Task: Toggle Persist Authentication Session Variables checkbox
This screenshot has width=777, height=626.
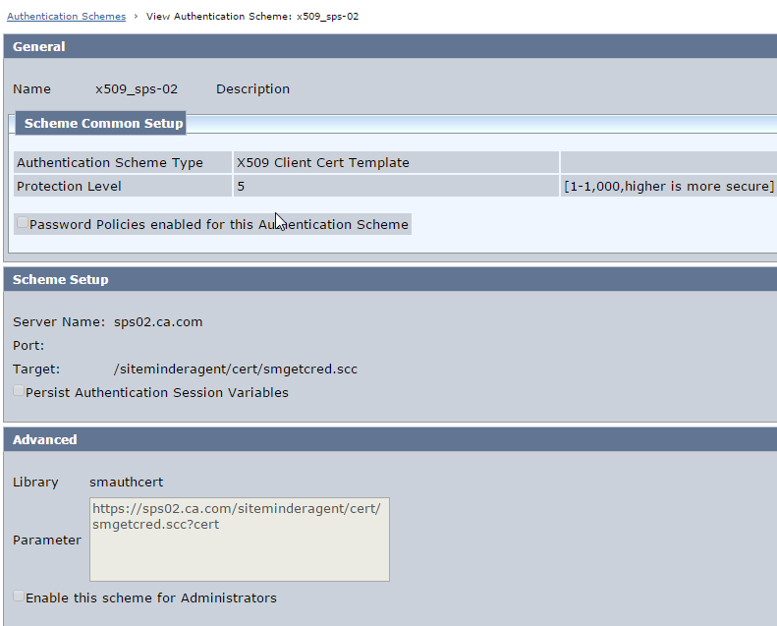Action: coord(19,390)
